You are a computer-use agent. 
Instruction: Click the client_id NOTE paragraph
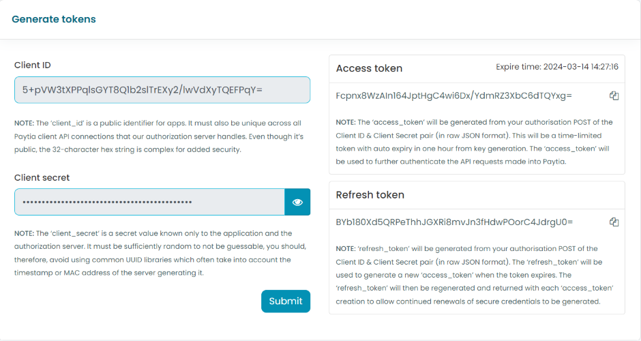pyautogui.click(x=159, y=136)
